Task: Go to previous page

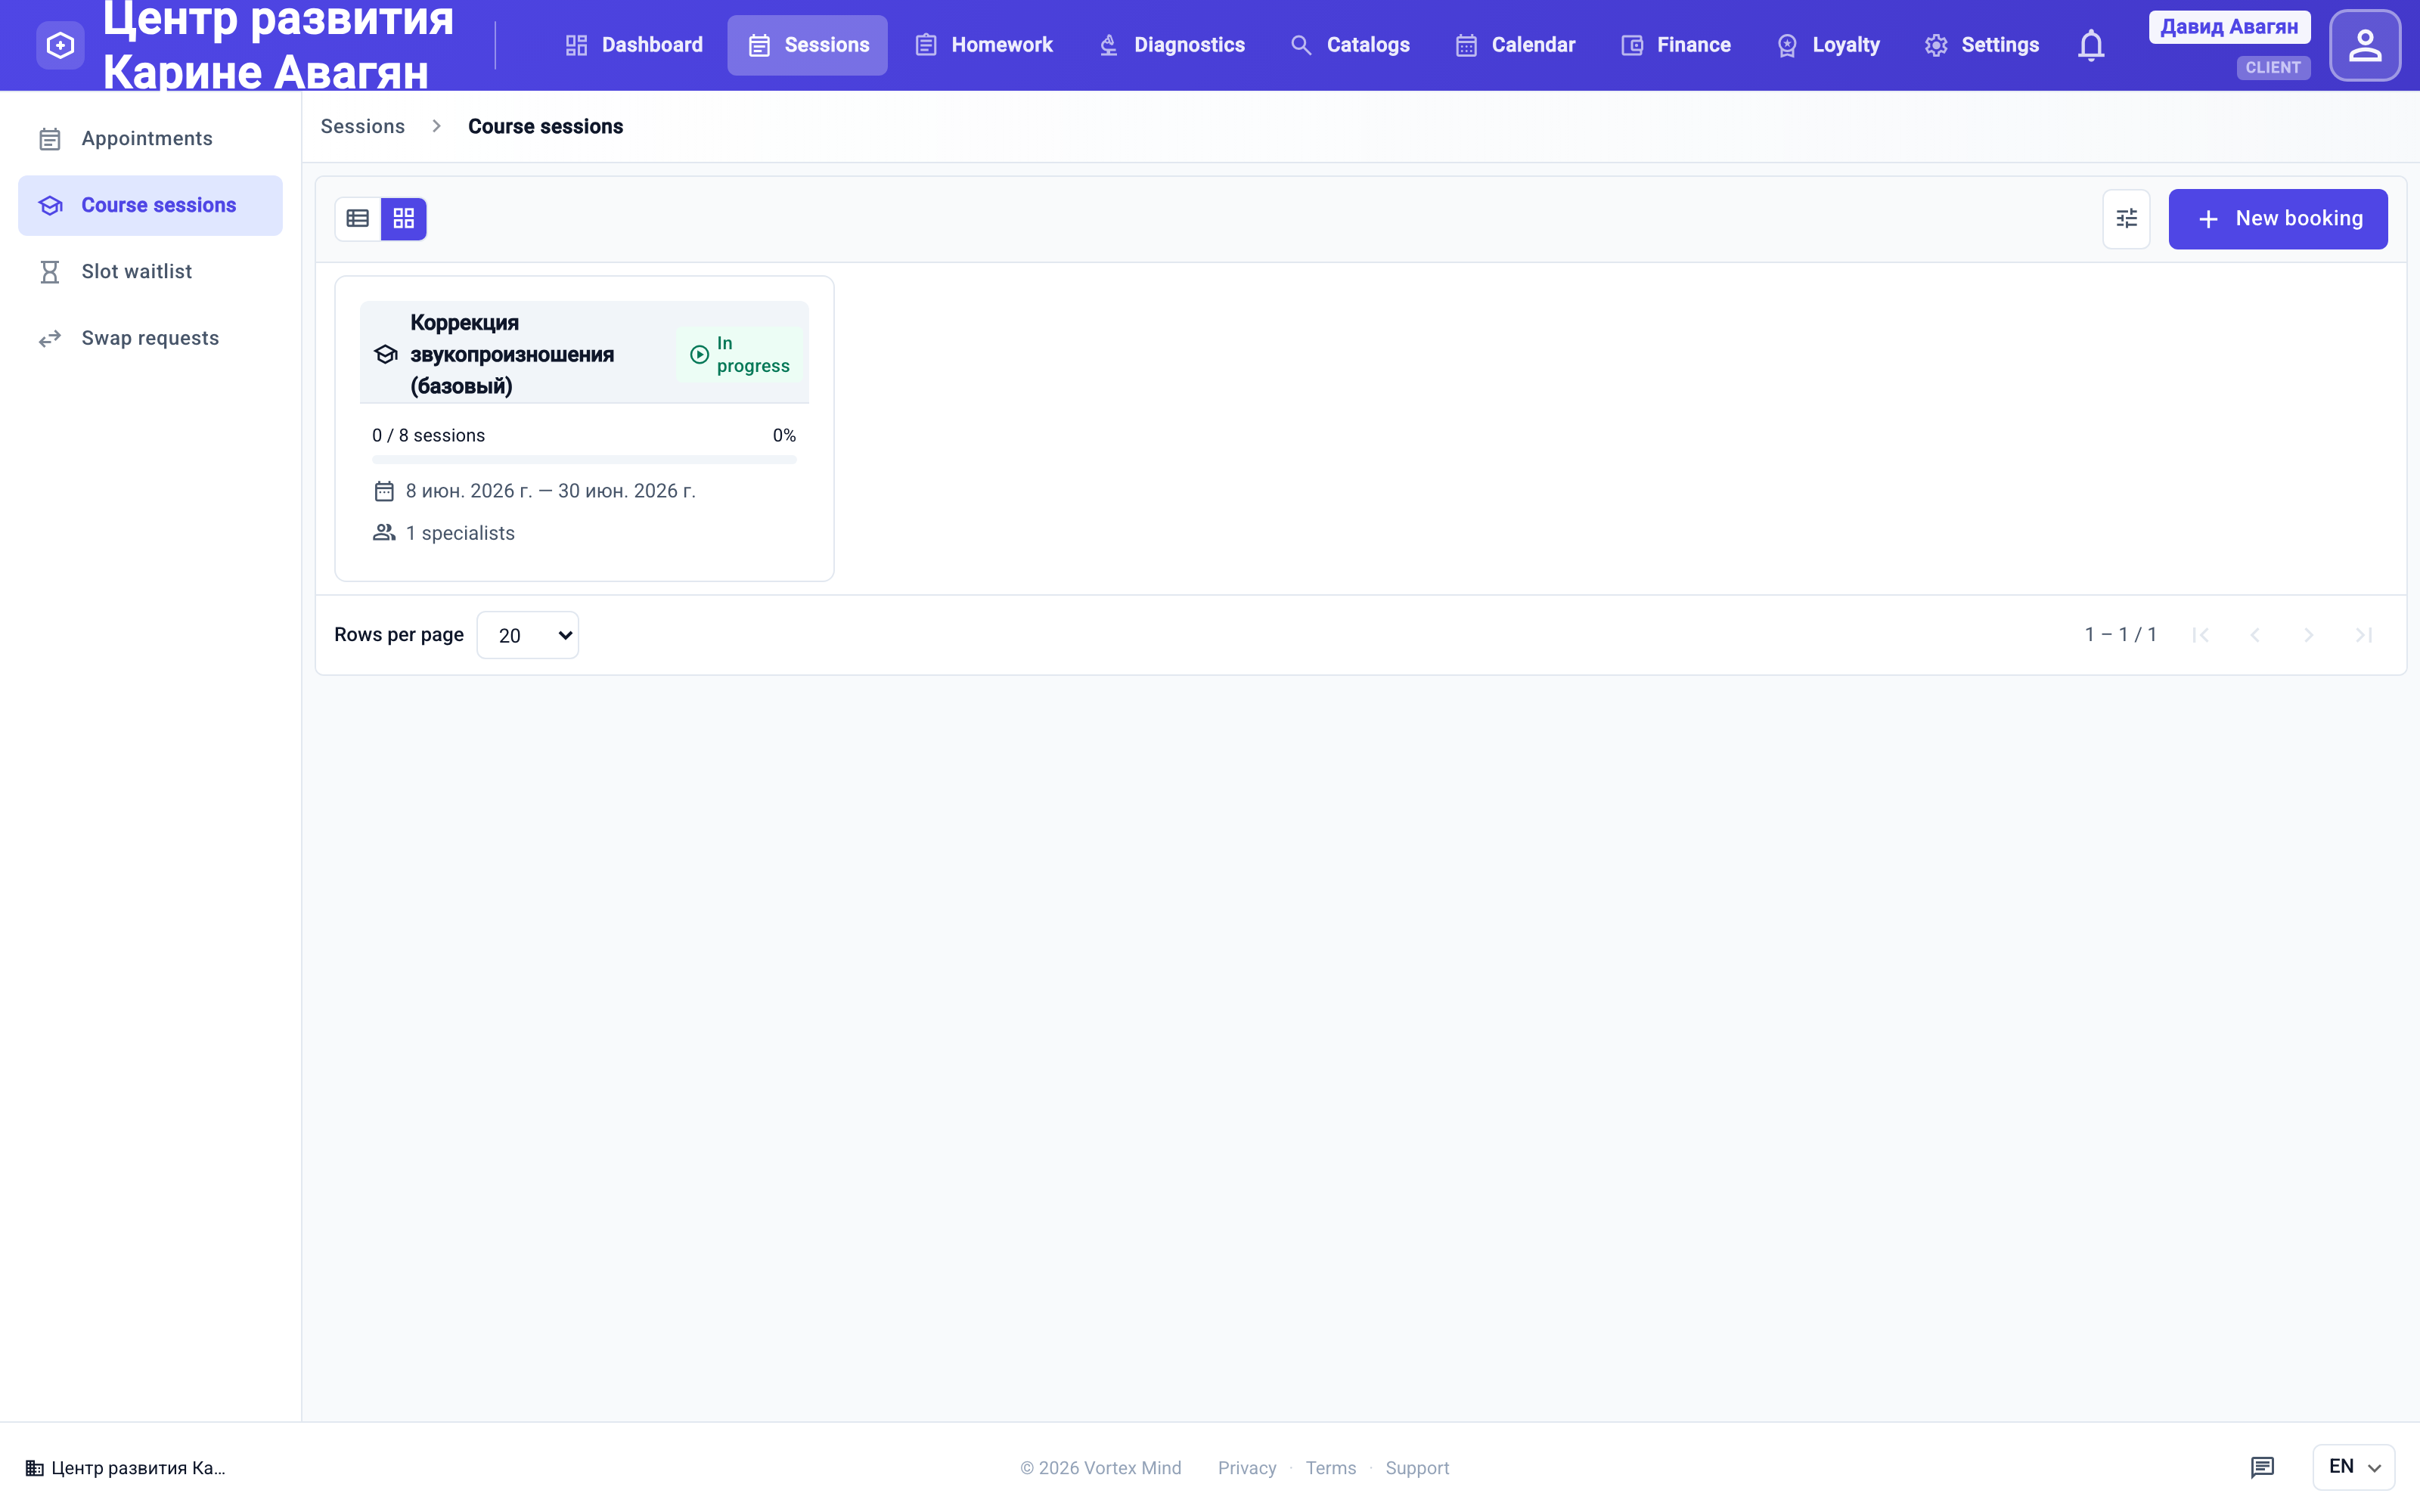Action: [x=2254, y=635]
